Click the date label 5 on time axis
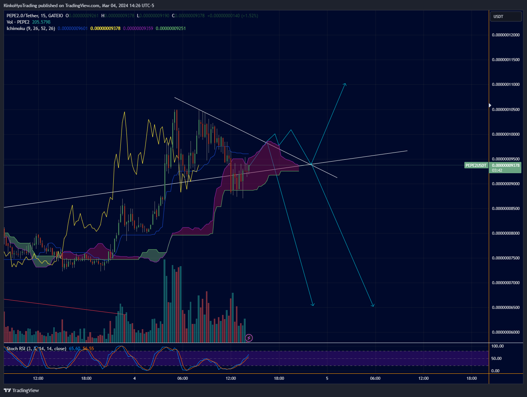Screen dimensions: 527x397 tap(327, 378)
